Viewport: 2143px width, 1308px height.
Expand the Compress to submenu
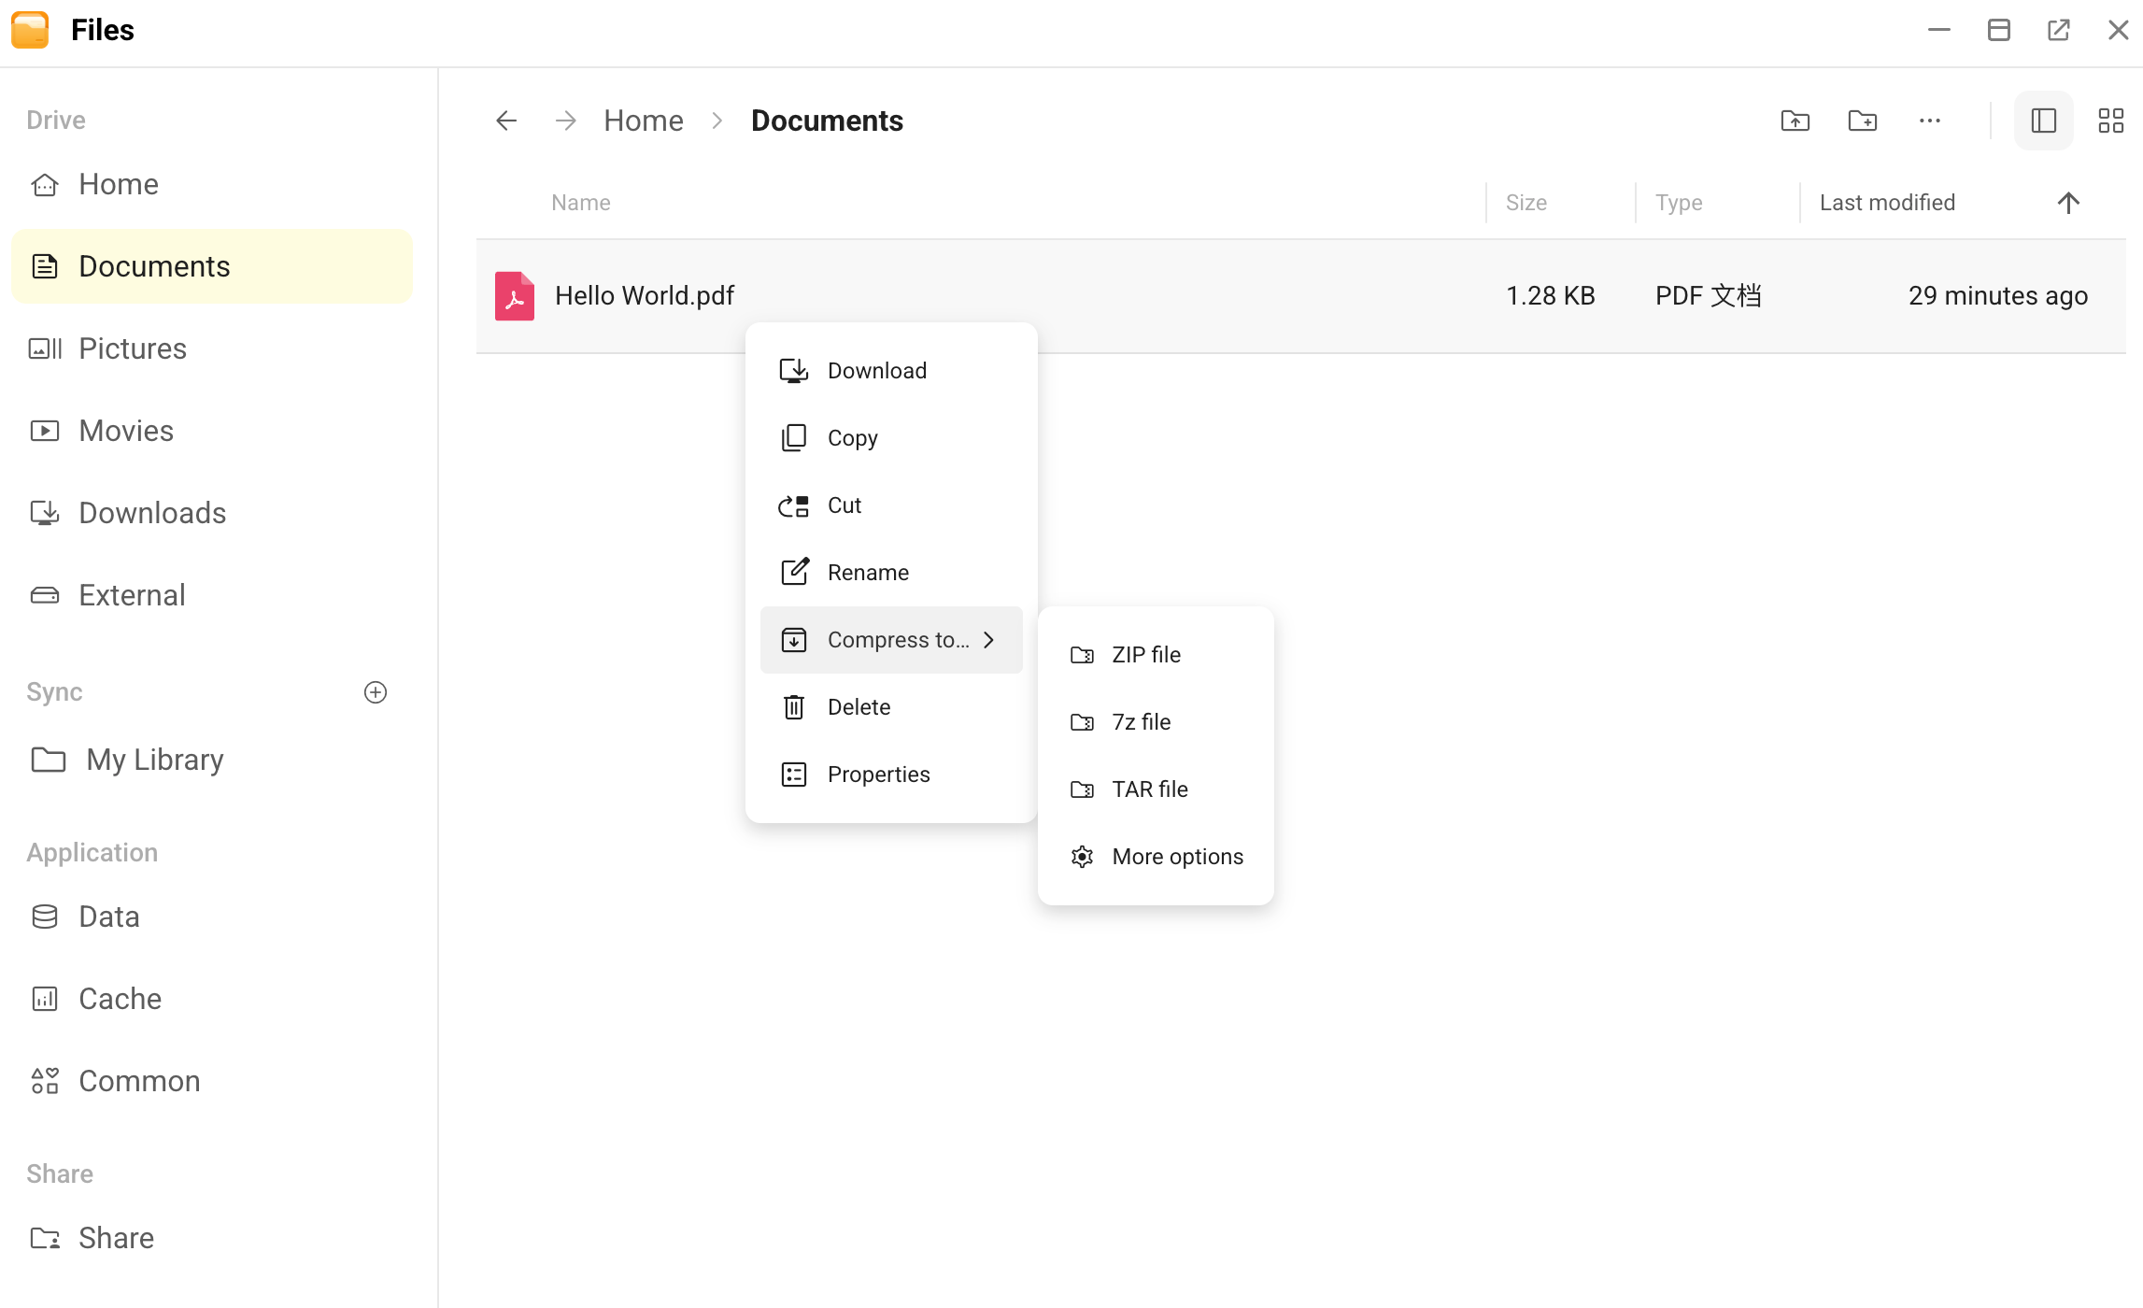point(891,640)
